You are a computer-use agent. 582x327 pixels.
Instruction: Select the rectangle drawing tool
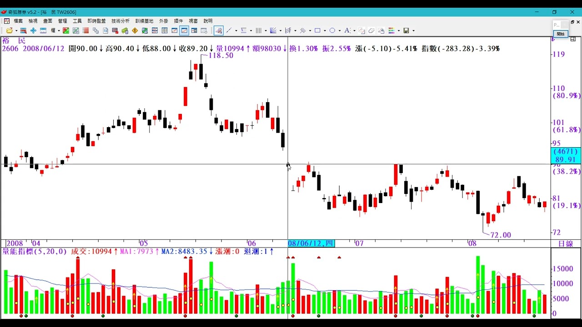pos(317,30)
